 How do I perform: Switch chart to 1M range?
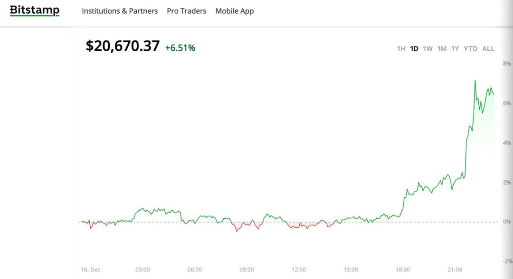tap(442, 48)
